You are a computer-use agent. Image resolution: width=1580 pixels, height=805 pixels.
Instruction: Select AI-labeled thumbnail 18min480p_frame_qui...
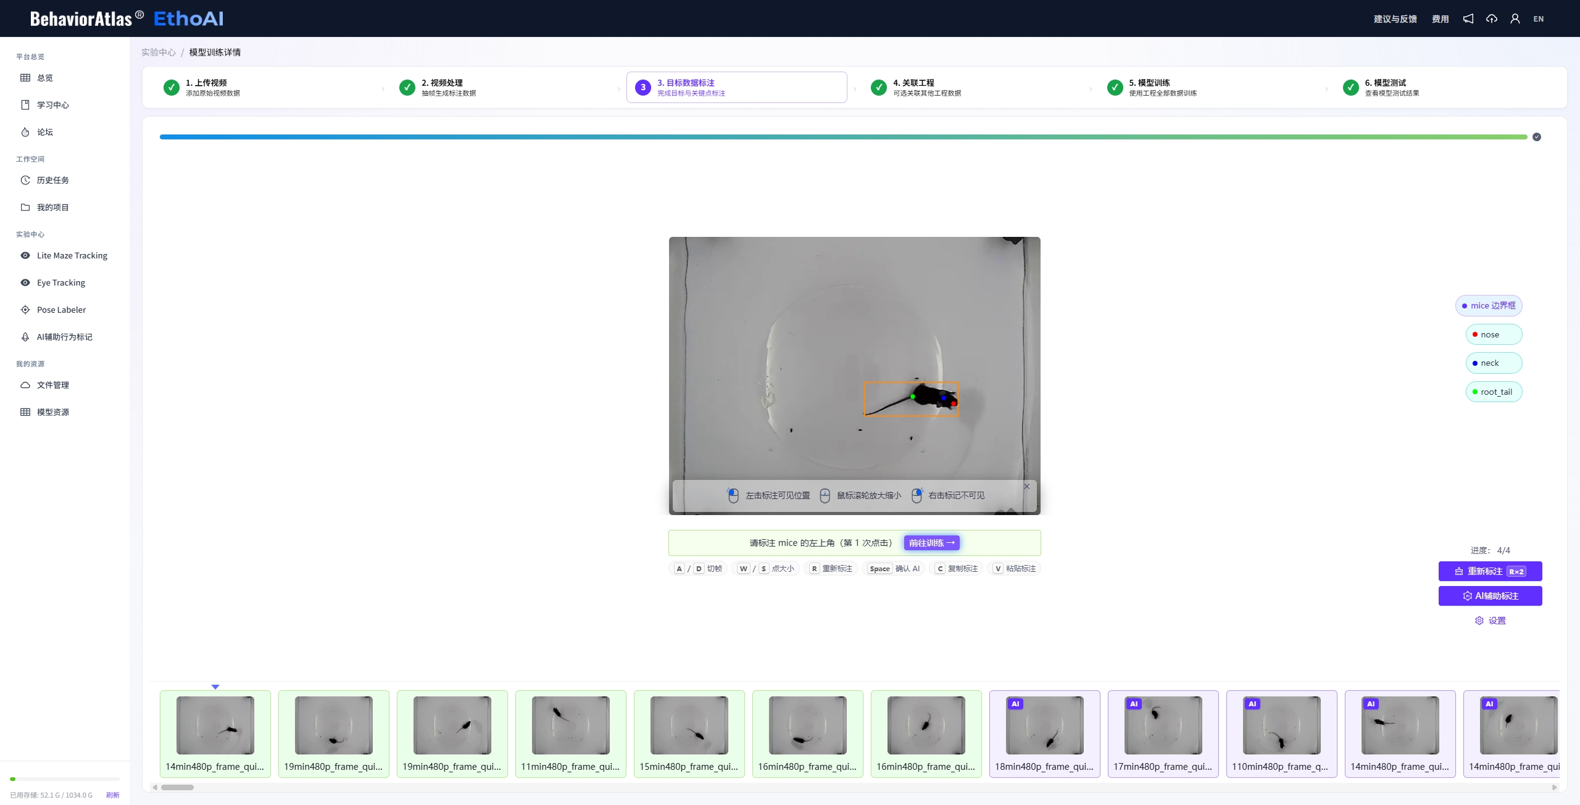coord(1045,734)
